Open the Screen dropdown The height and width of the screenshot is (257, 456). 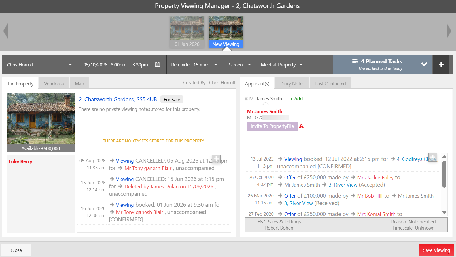[x=240, y=64]
